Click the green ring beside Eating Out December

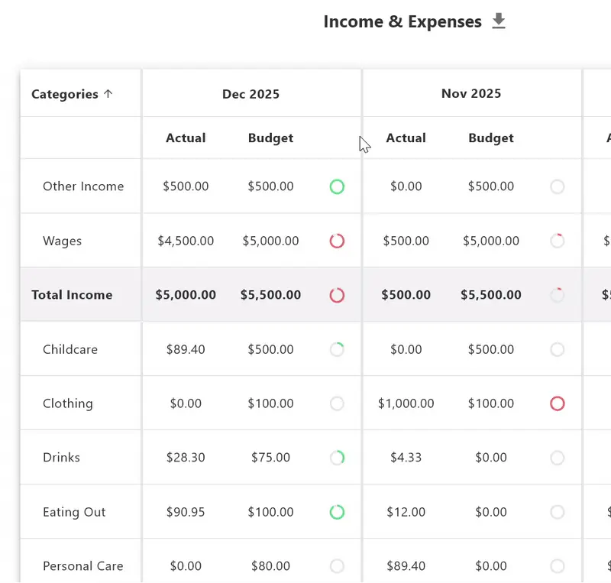click(x=337, y=512)
